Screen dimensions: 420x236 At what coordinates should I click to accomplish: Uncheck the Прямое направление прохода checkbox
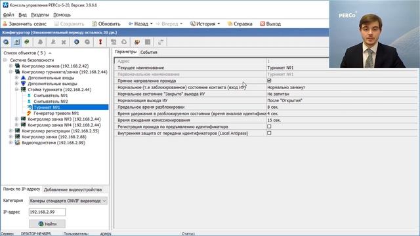269,81
